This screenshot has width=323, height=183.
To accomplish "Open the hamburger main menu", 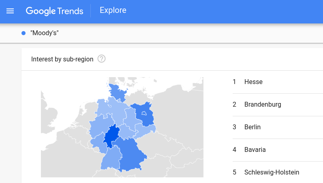I will pyautogui.click(x=10, y=11).
